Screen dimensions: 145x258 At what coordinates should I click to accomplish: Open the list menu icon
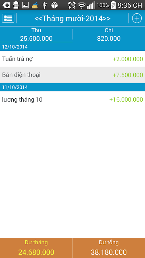[x=8, y=18]
